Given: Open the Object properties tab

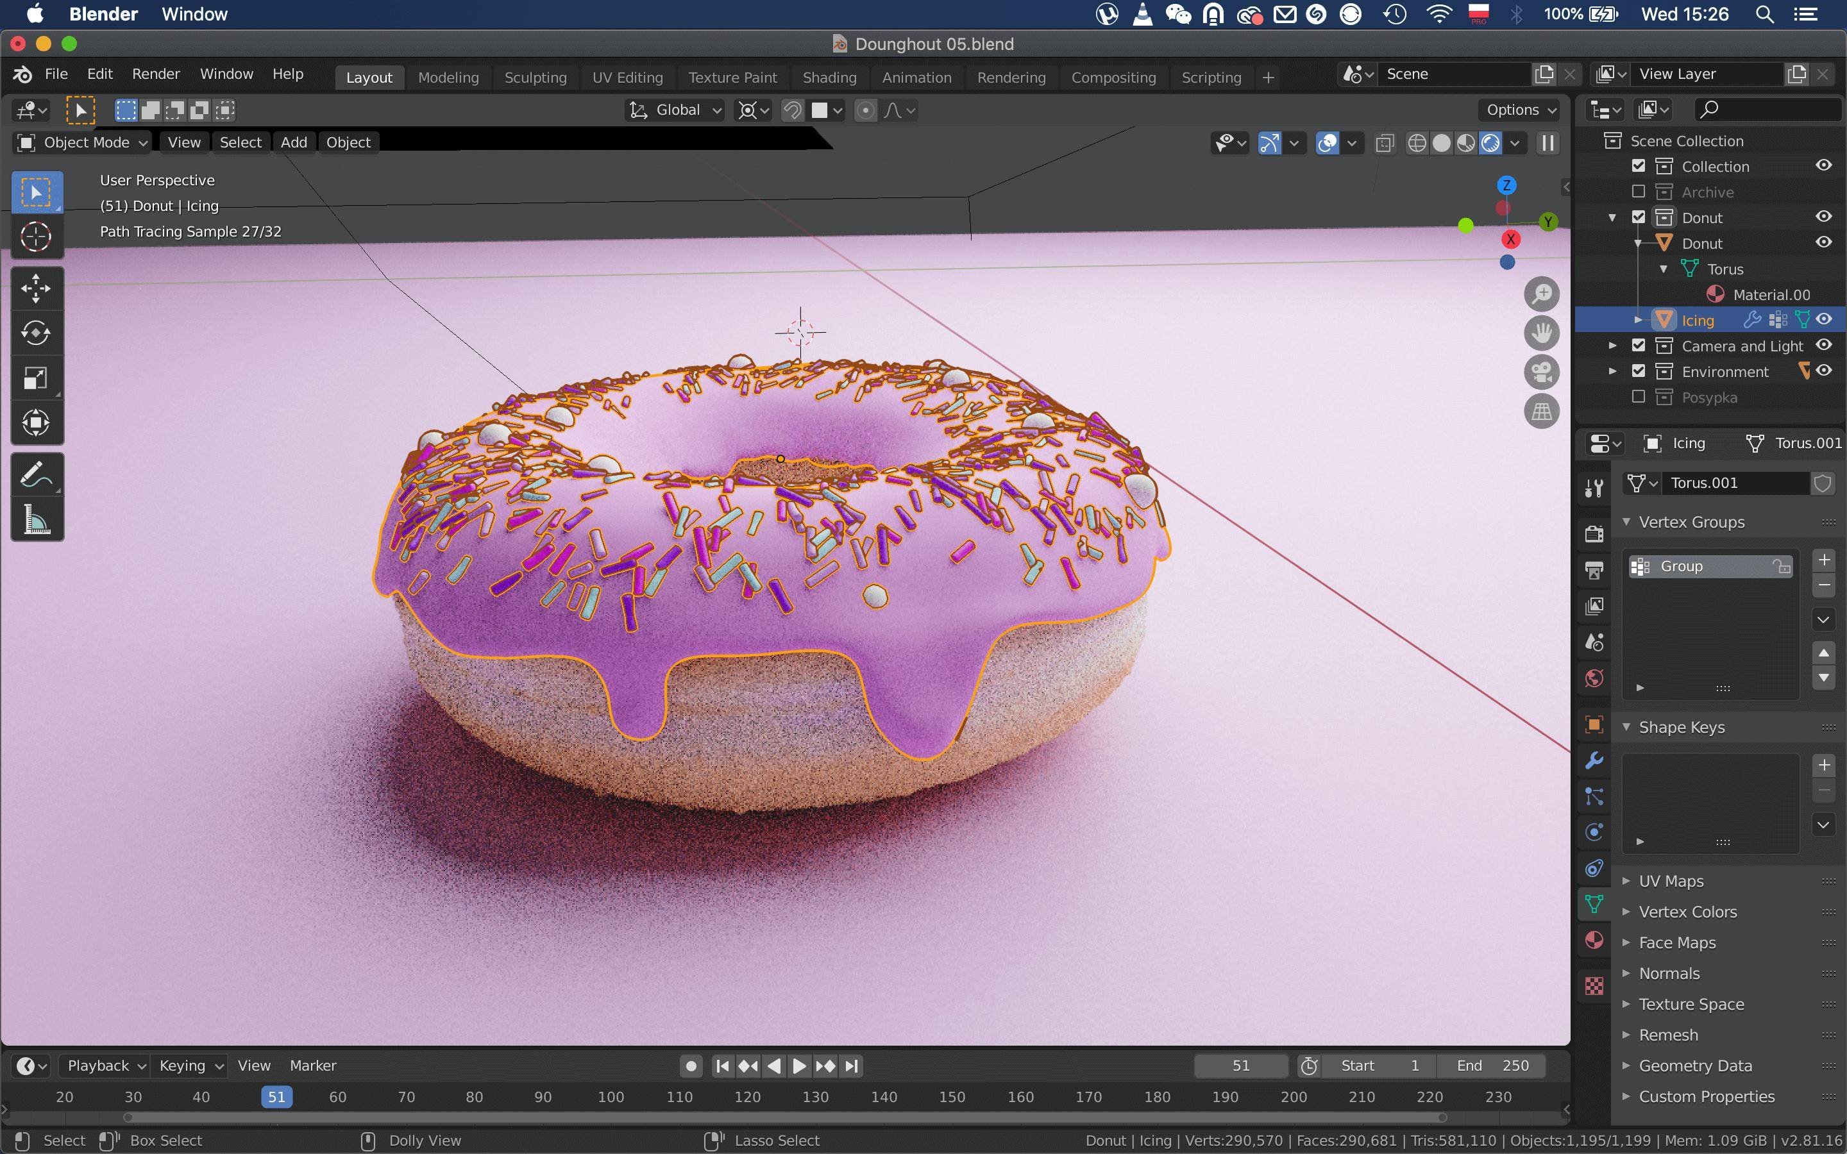Looking at the screenshot, I should click(1594, 724).
